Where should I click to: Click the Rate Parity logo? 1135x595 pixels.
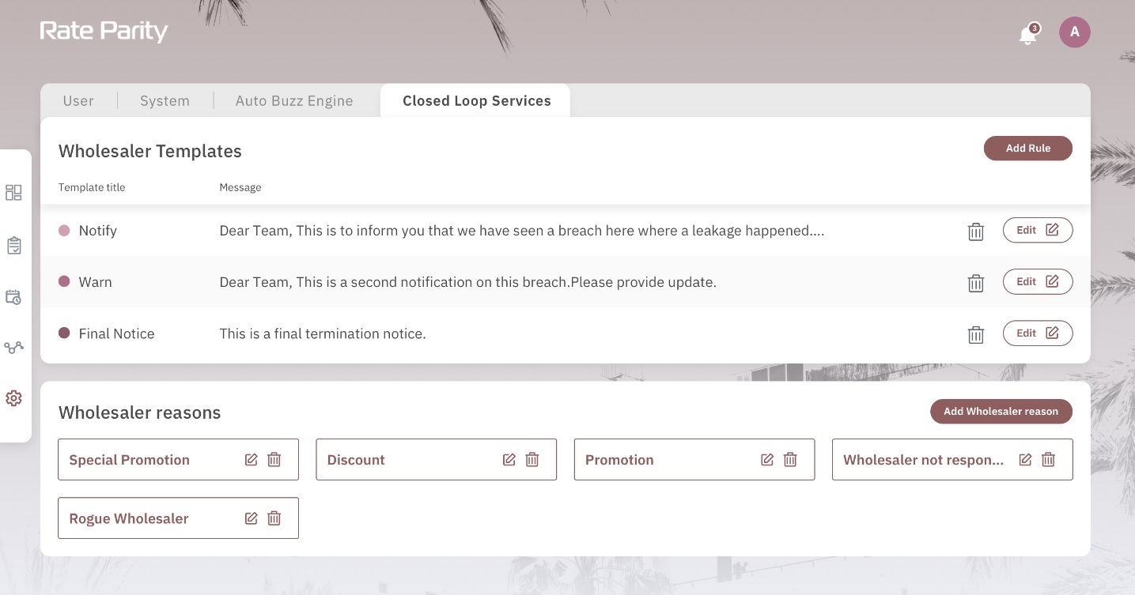tap(104, 32)
